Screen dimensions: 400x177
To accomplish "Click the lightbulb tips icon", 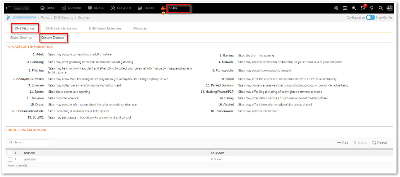I will pyautogui.click(x=372, y=8).
